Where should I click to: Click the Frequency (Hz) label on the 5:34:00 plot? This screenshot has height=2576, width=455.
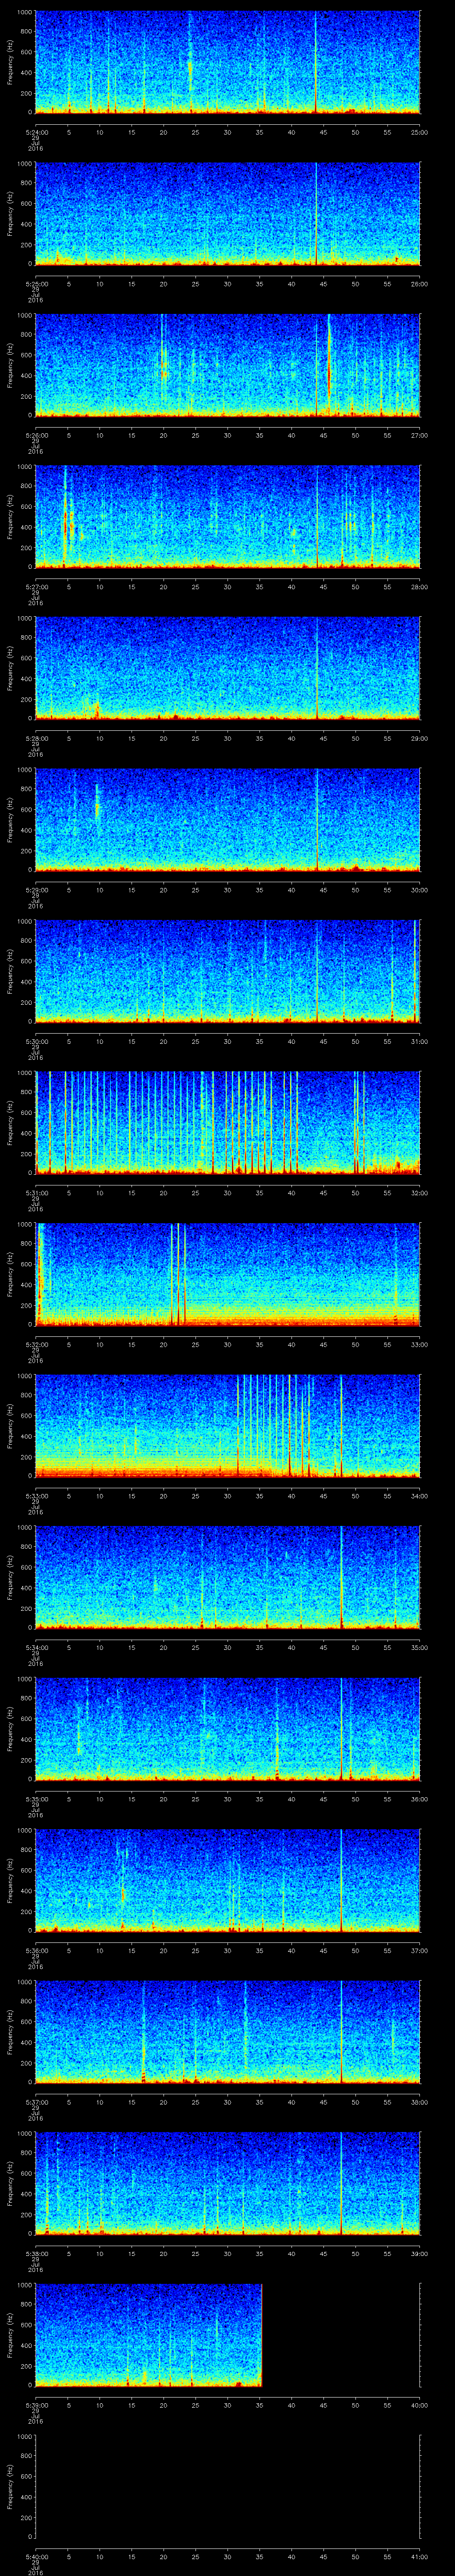pyautogui.click(x=10, y=1577)
